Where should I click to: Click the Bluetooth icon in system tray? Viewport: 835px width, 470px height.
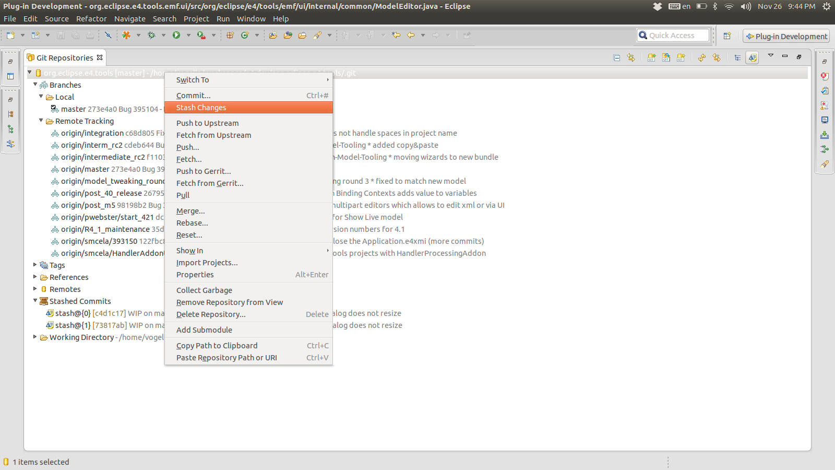pyautogui.click(x=715, y=6)
